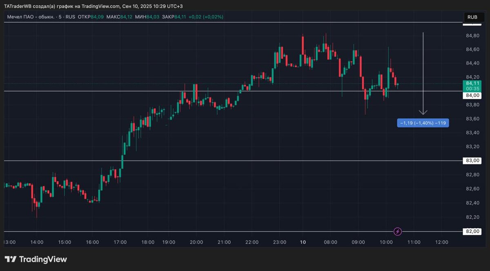Click the 18:00 time axis label
Image resolution: width=490 pixels, height=271 pixels.
148,242
